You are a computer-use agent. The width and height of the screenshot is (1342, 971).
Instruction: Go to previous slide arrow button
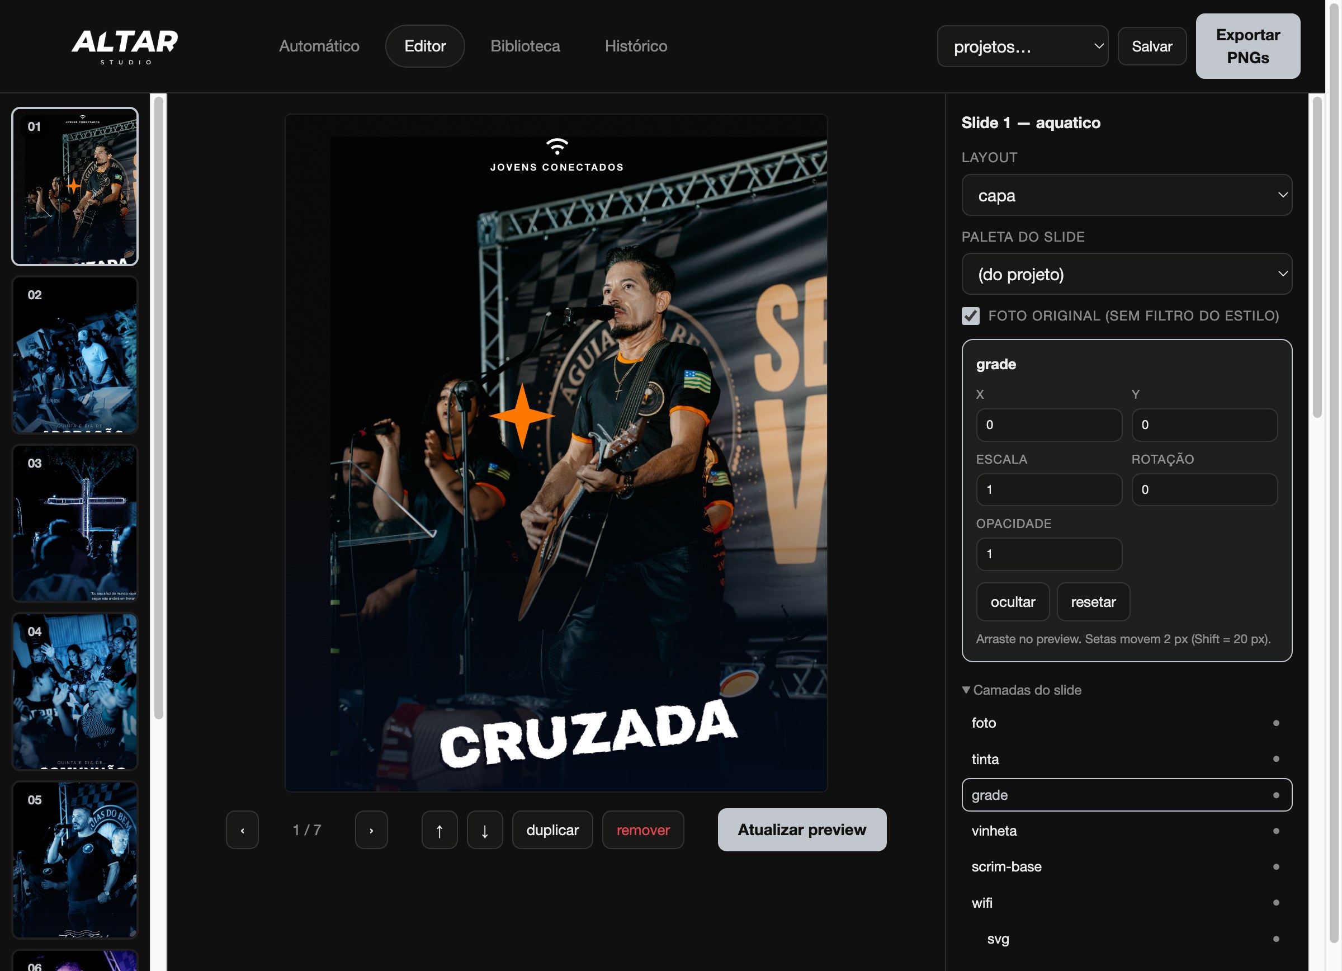pyautogui.click(x=242, y=829)
